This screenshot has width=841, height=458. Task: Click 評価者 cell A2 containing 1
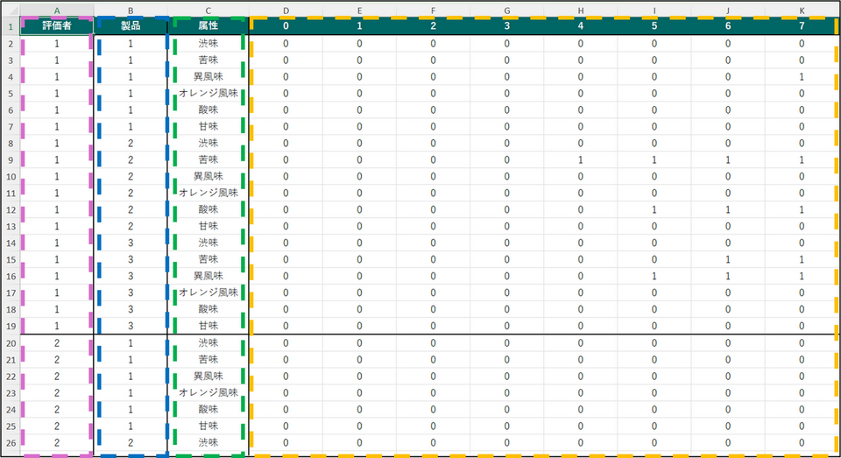coord(57,44)
